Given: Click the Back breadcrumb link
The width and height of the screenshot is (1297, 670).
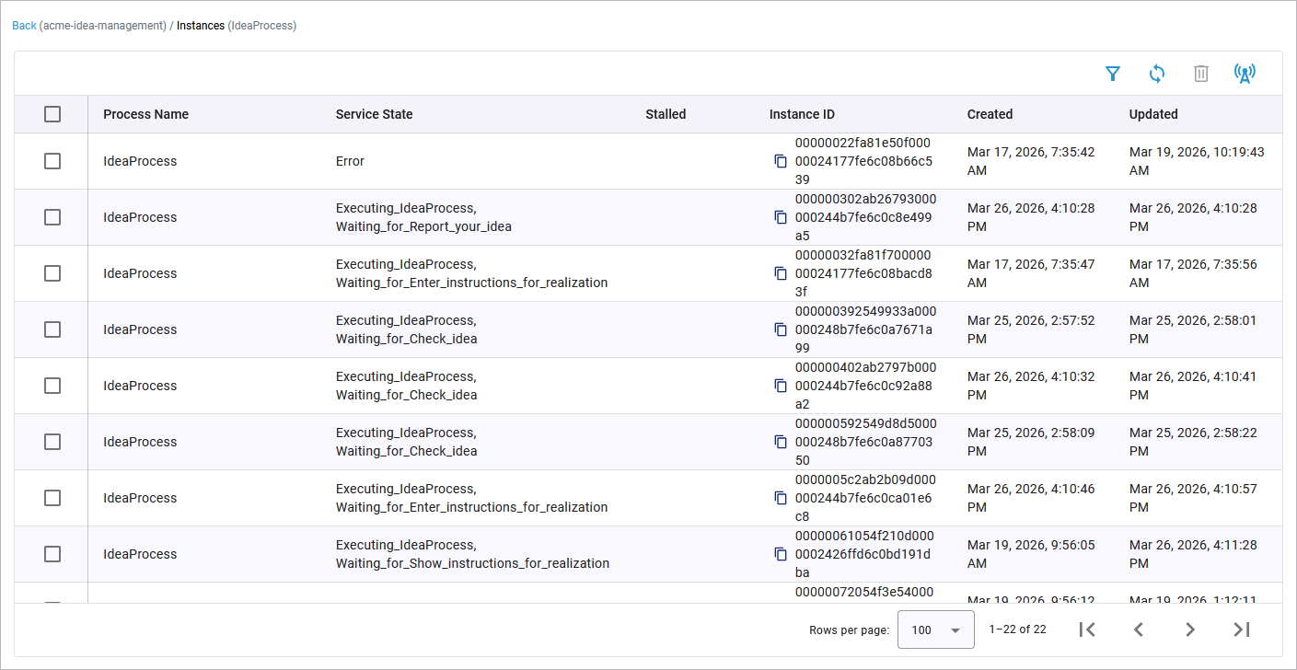Looking at the screenshot, I should click(24, 26).
